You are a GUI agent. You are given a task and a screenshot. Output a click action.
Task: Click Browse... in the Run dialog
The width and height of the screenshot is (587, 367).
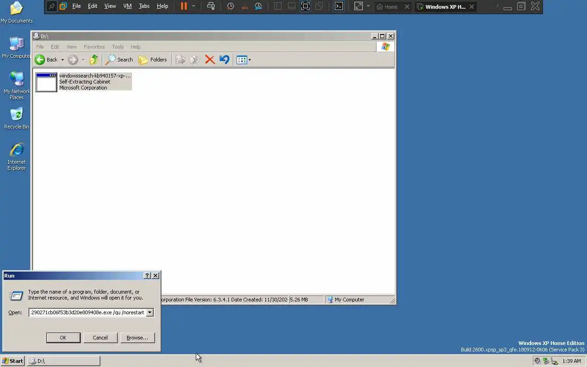pos(138,338)
